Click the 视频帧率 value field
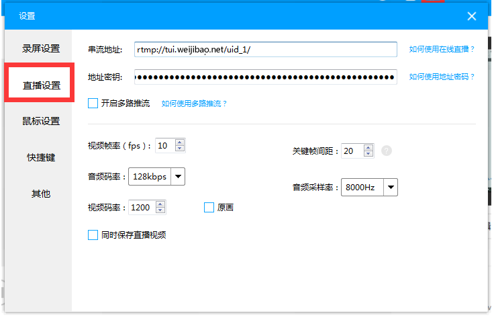Screen dimensions: 494x320 tap(165, 145)
